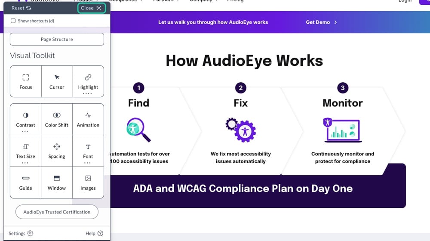Enable the Cursor tool
This screenshot has width=430, height=241.
(x=57, y=81)
